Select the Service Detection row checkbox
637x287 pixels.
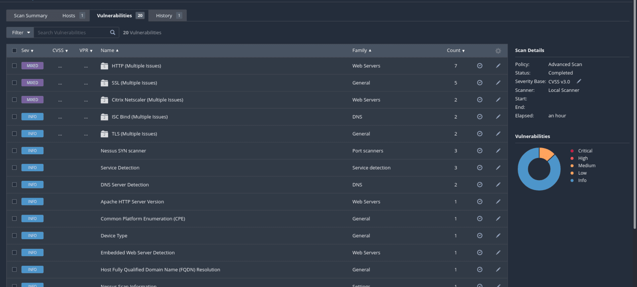(14, 168)
